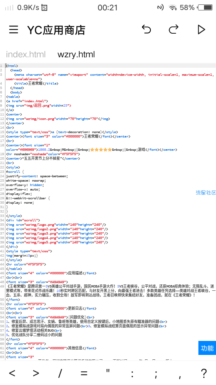Open the hamburger navigation menu

[14, 30]
